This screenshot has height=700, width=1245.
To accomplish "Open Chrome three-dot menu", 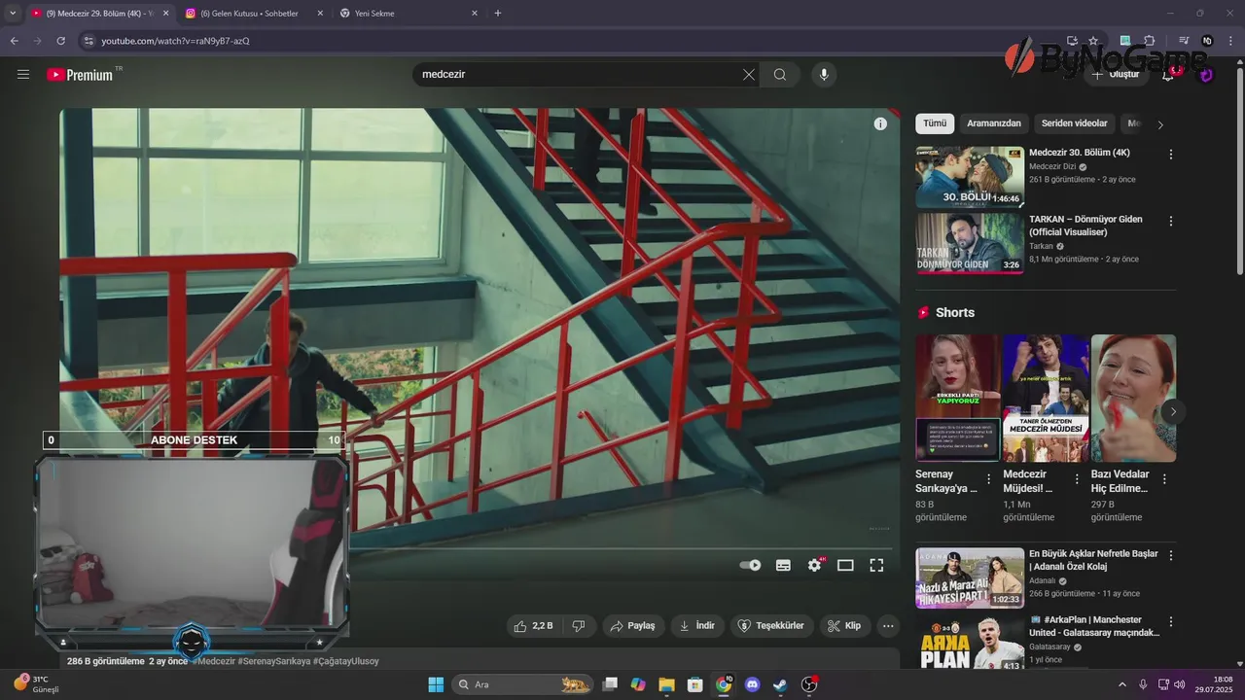I will coord(1230,41).
